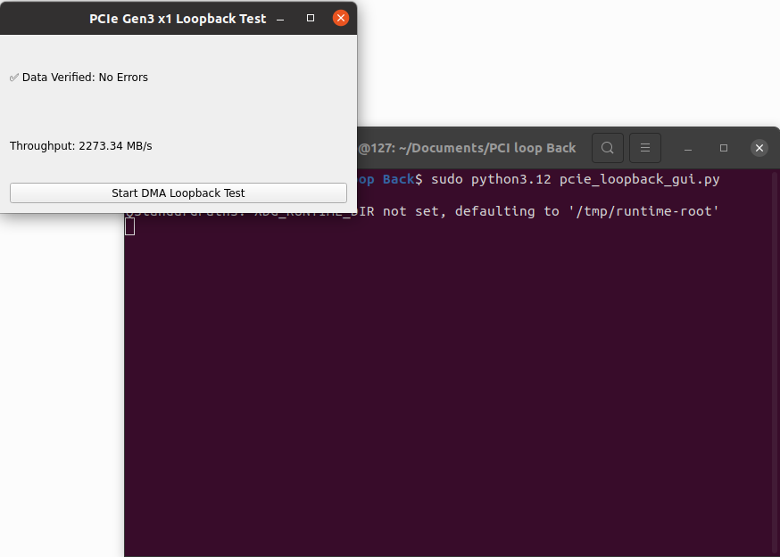
Task: Maximize the PCIe Loopback Test window
Action: click(x=311, y=18)
